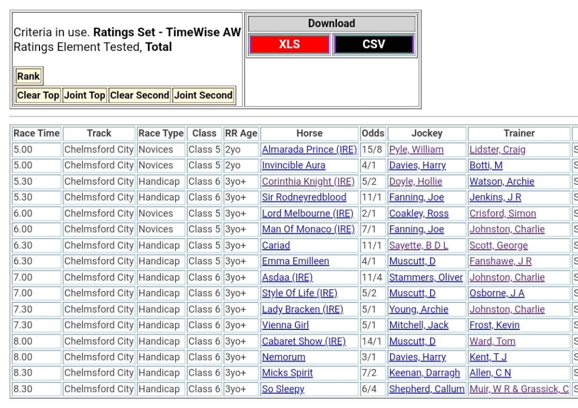Choose the Joint Top filter button
This screenshot has width=578, height=408.
pyautogui.click(x=84, y=96)
